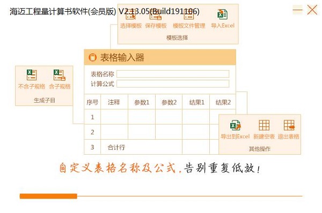Click the 保存模板 icon
The width and height of the screenshot is (322, 213).
pyautogui.click(x=156, y=15)
